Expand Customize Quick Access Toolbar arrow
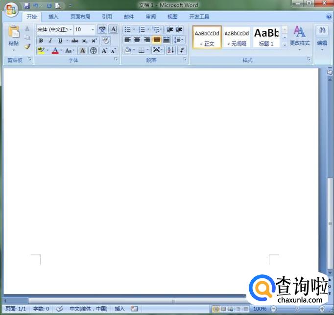This screenshot has width=334, height=315. click(x=70, y=6)
